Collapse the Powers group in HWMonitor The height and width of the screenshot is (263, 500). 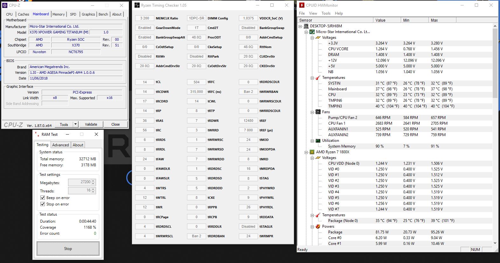point(312,227)
